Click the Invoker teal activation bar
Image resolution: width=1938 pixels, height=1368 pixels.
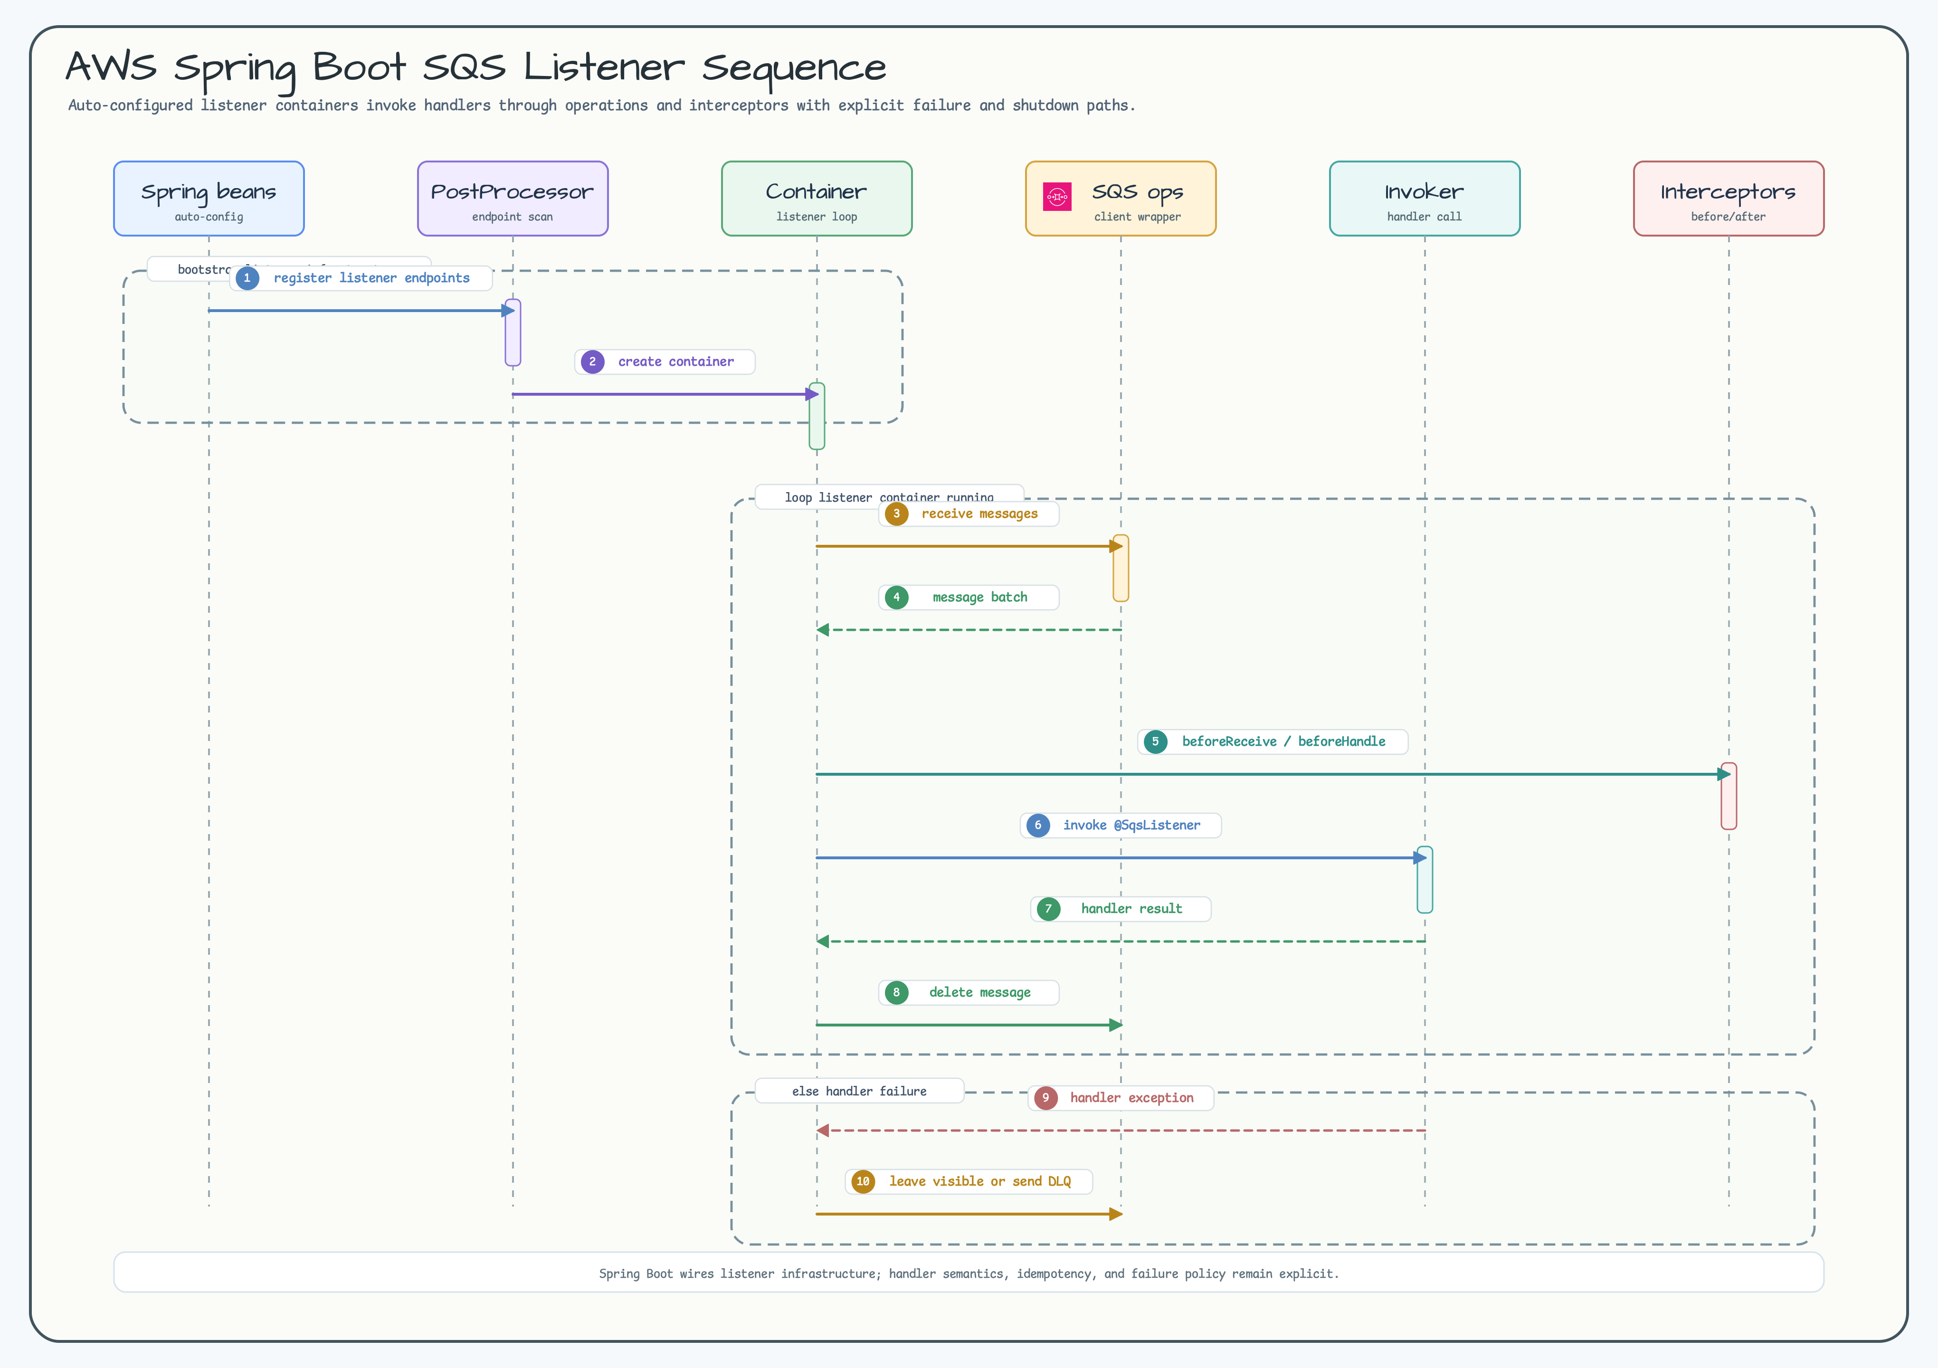tap(1425, 879)
